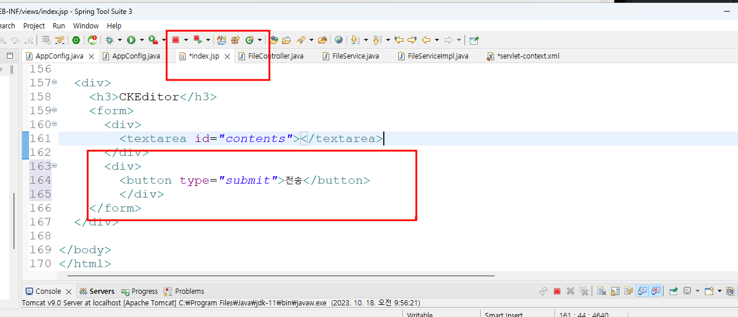Run the app with green play icon
Image resolution: width=738 pixels, height=317 pixels.
click(x=131, y=40)
